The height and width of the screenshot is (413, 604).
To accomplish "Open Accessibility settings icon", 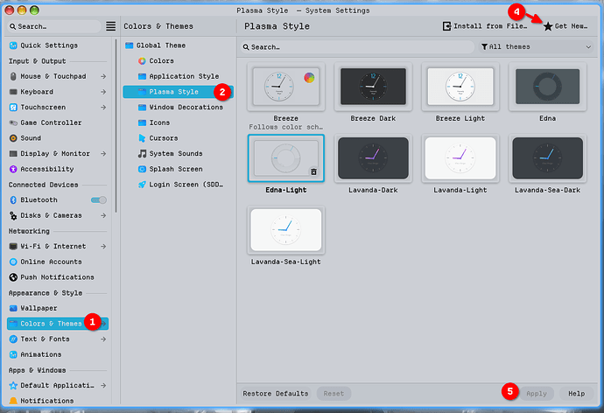I will [x=13, y=170].
